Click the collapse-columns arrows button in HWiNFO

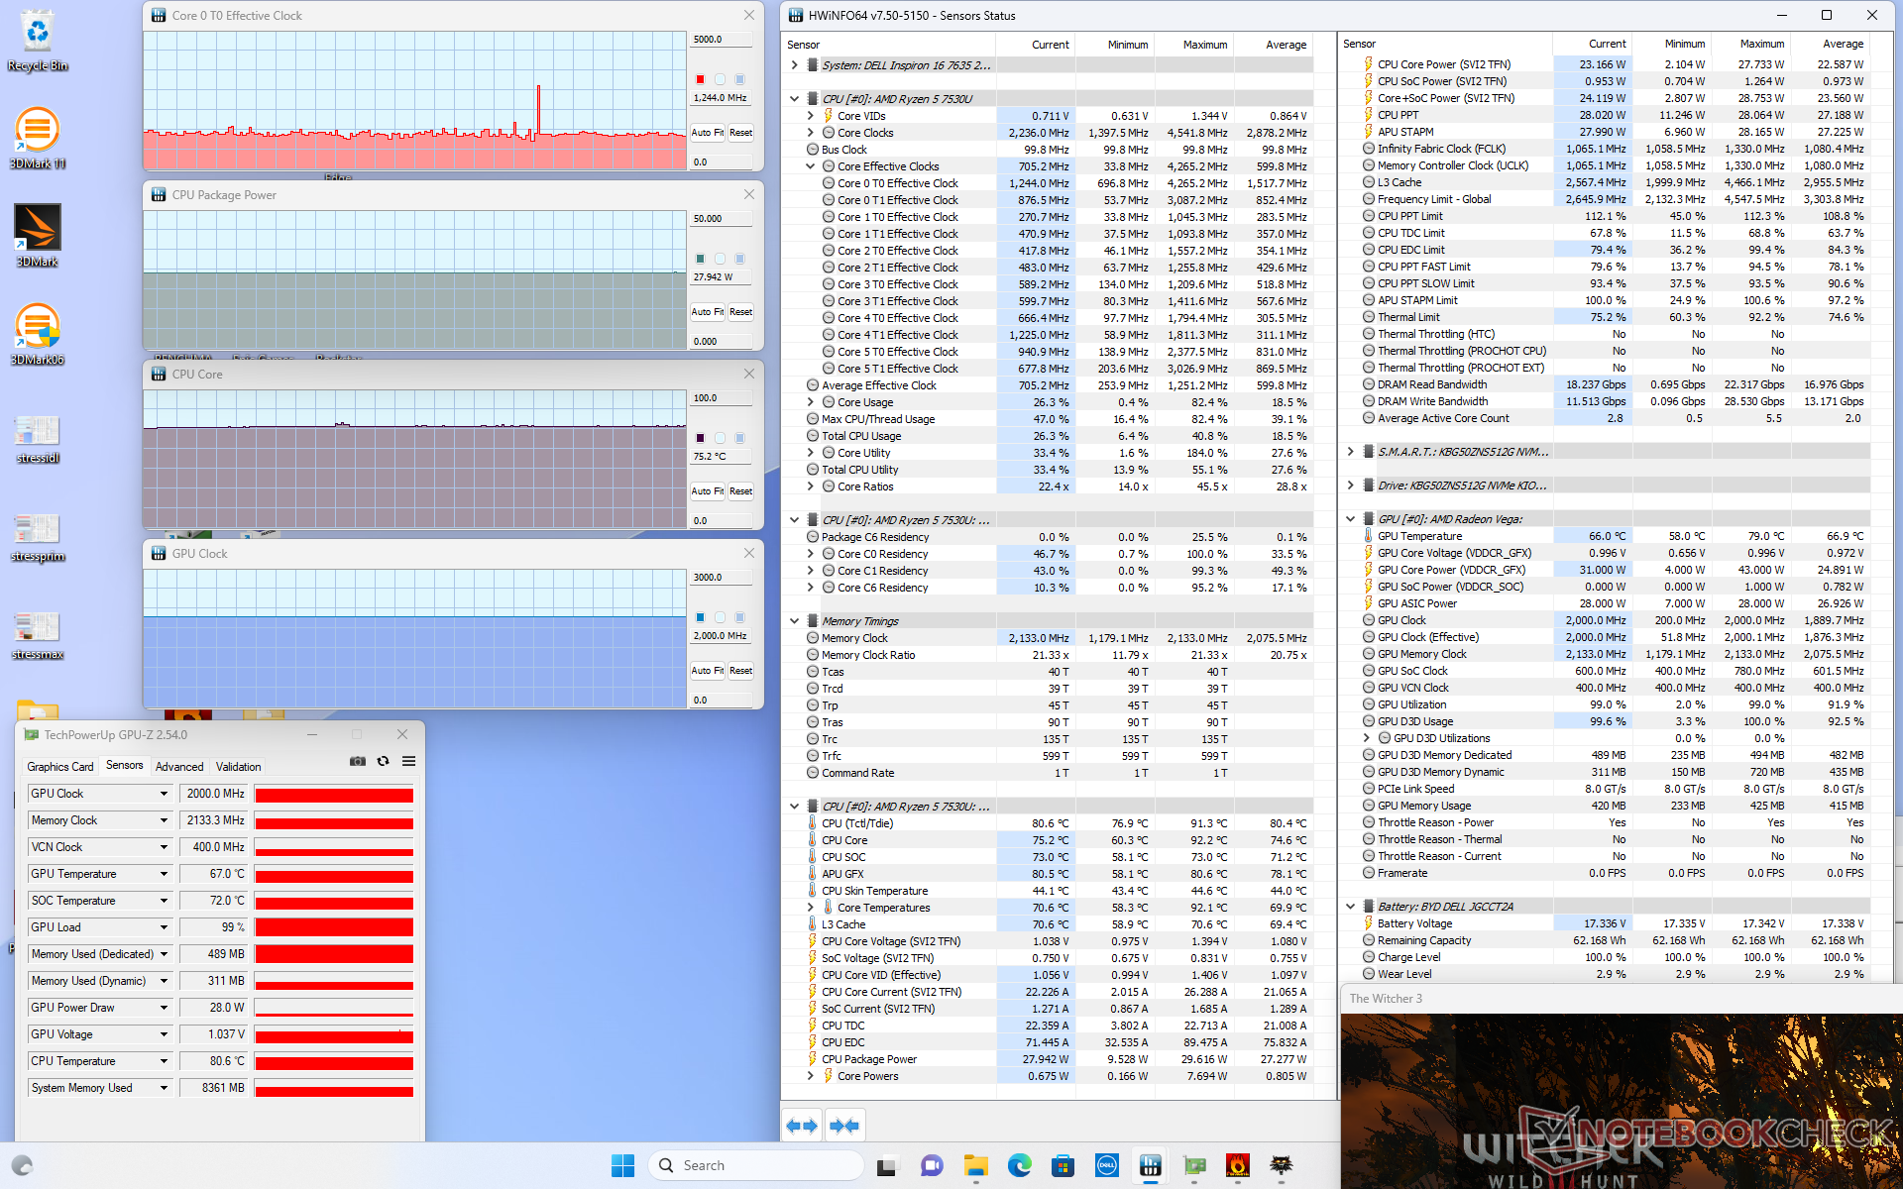[x=844, y=1126]
